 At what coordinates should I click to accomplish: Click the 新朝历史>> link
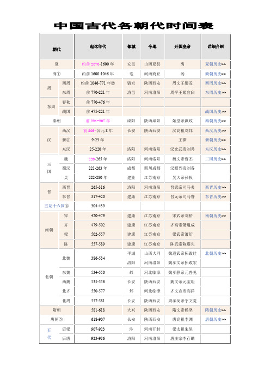[x=216, y=140]
